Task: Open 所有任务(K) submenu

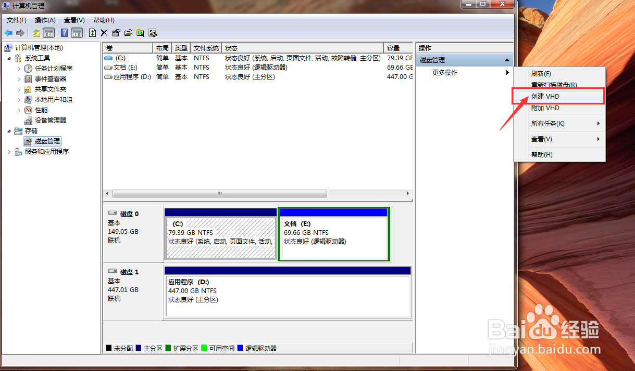Action: (x=559, y=124)
